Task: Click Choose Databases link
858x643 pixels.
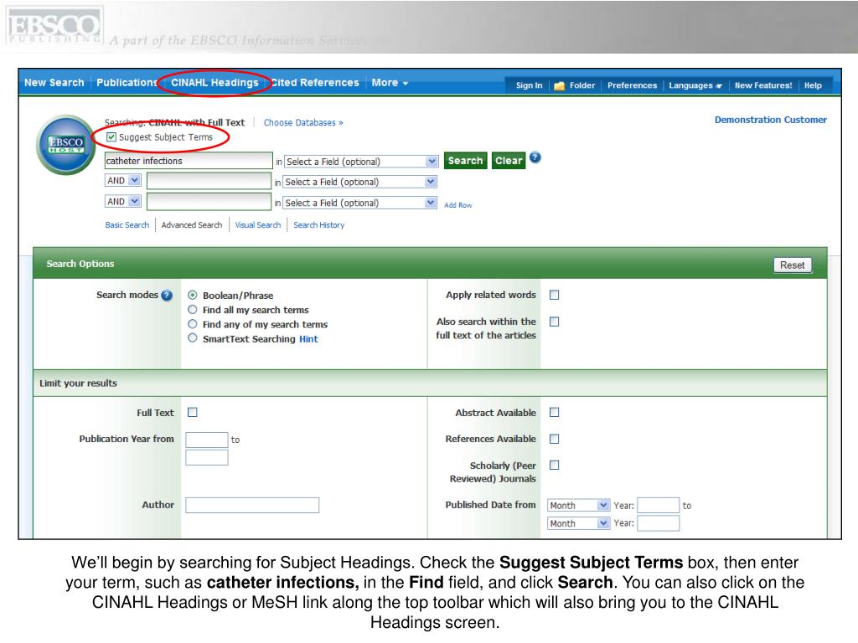Action: [x=303, y=122]
